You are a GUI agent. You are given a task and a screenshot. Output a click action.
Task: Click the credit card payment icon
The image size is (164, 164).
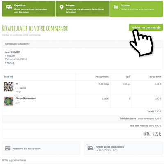click(x=8, y=148)
